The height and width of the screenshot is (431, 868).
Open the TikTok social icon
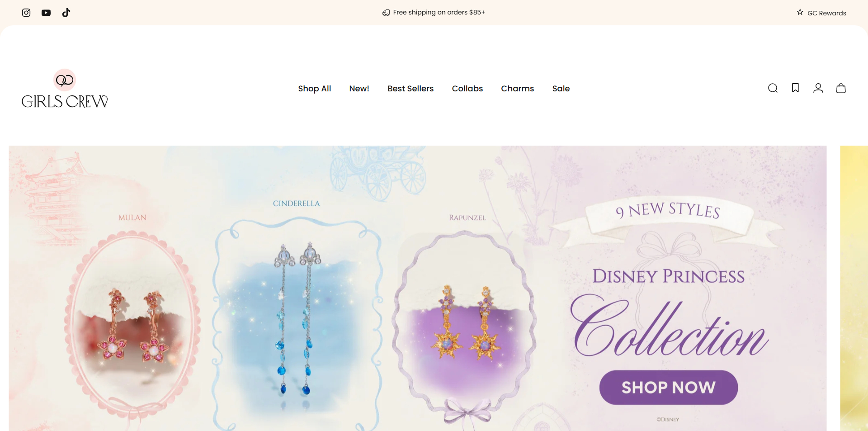66,13
